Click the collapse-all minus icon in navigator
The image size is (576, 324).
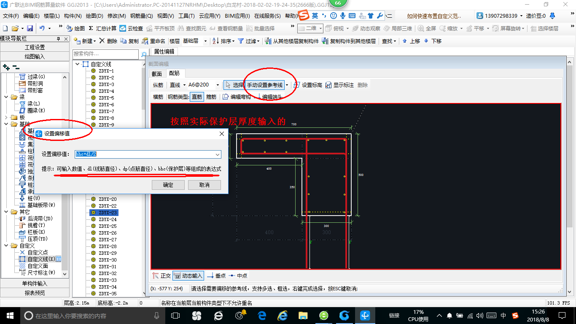(x=16, y=67)
